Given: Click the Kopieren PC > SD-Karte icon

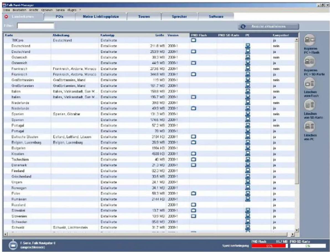Looking at the screenshot, I should [x=309, y=61].
